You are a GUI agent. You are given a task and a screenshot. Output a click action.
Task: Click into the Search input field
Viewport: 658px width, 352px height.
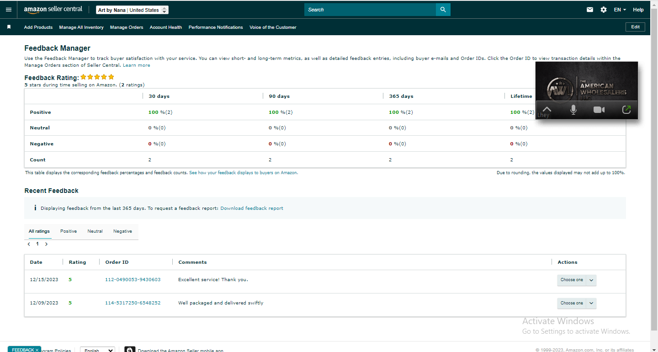[370, 10]
